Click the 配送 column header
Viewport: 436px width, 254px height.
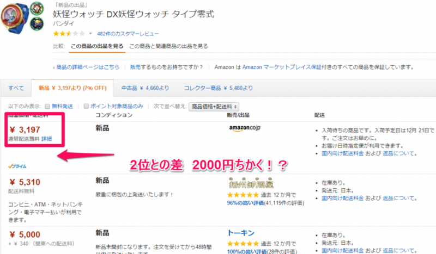[x=319, y=115]
